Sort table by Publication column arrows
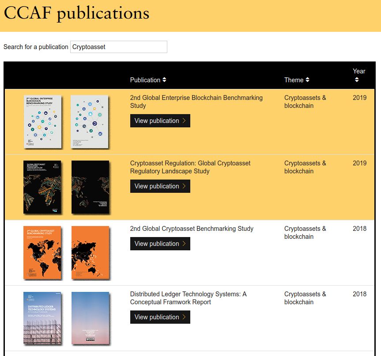Viewport: 381px width, 356px height. 164,80
